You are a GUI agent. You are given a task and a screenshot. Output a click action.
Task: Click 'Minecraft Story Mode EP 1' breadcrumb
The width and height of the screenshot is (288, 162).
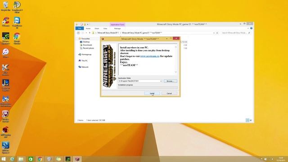point(108,33)
